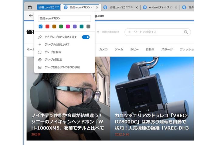
Task: Edit the tab group name field
Action: tap(64, 19)
